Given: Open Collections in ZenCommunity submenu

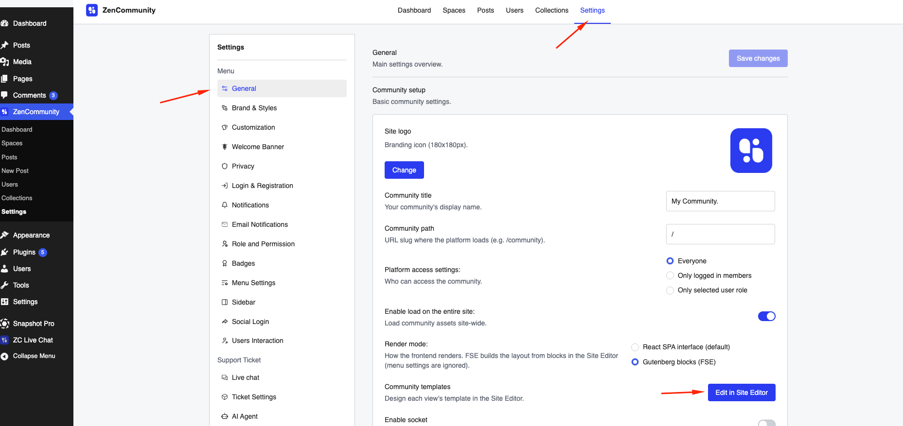Looking at the screenshot, I should (17, 198).
